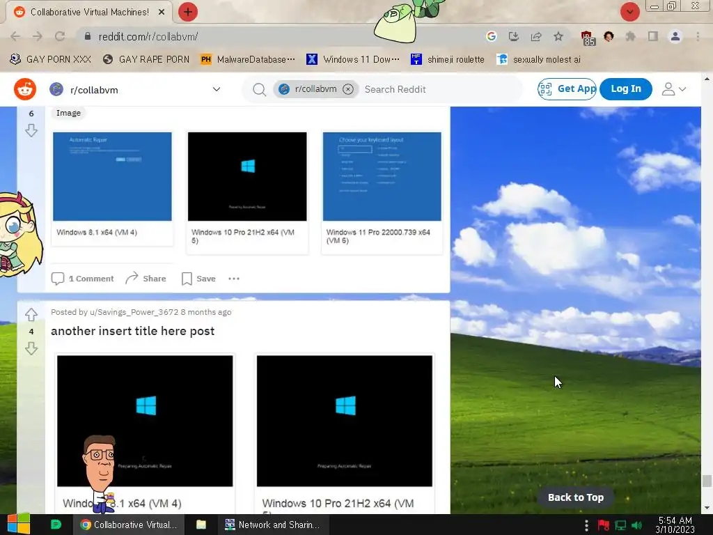Click the round avatar extension icon
Viewport: 713px width, 535px height.
(609, 36)
